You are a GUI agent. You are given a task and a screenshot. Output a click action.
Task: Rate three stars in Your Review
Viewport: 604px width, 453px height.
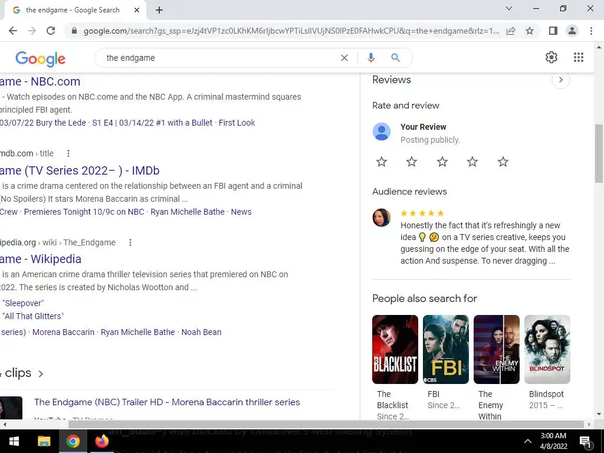click(442, 162)
